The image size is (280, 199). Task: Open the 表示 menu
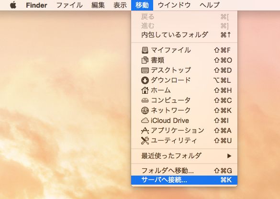[x=120, y=5]
